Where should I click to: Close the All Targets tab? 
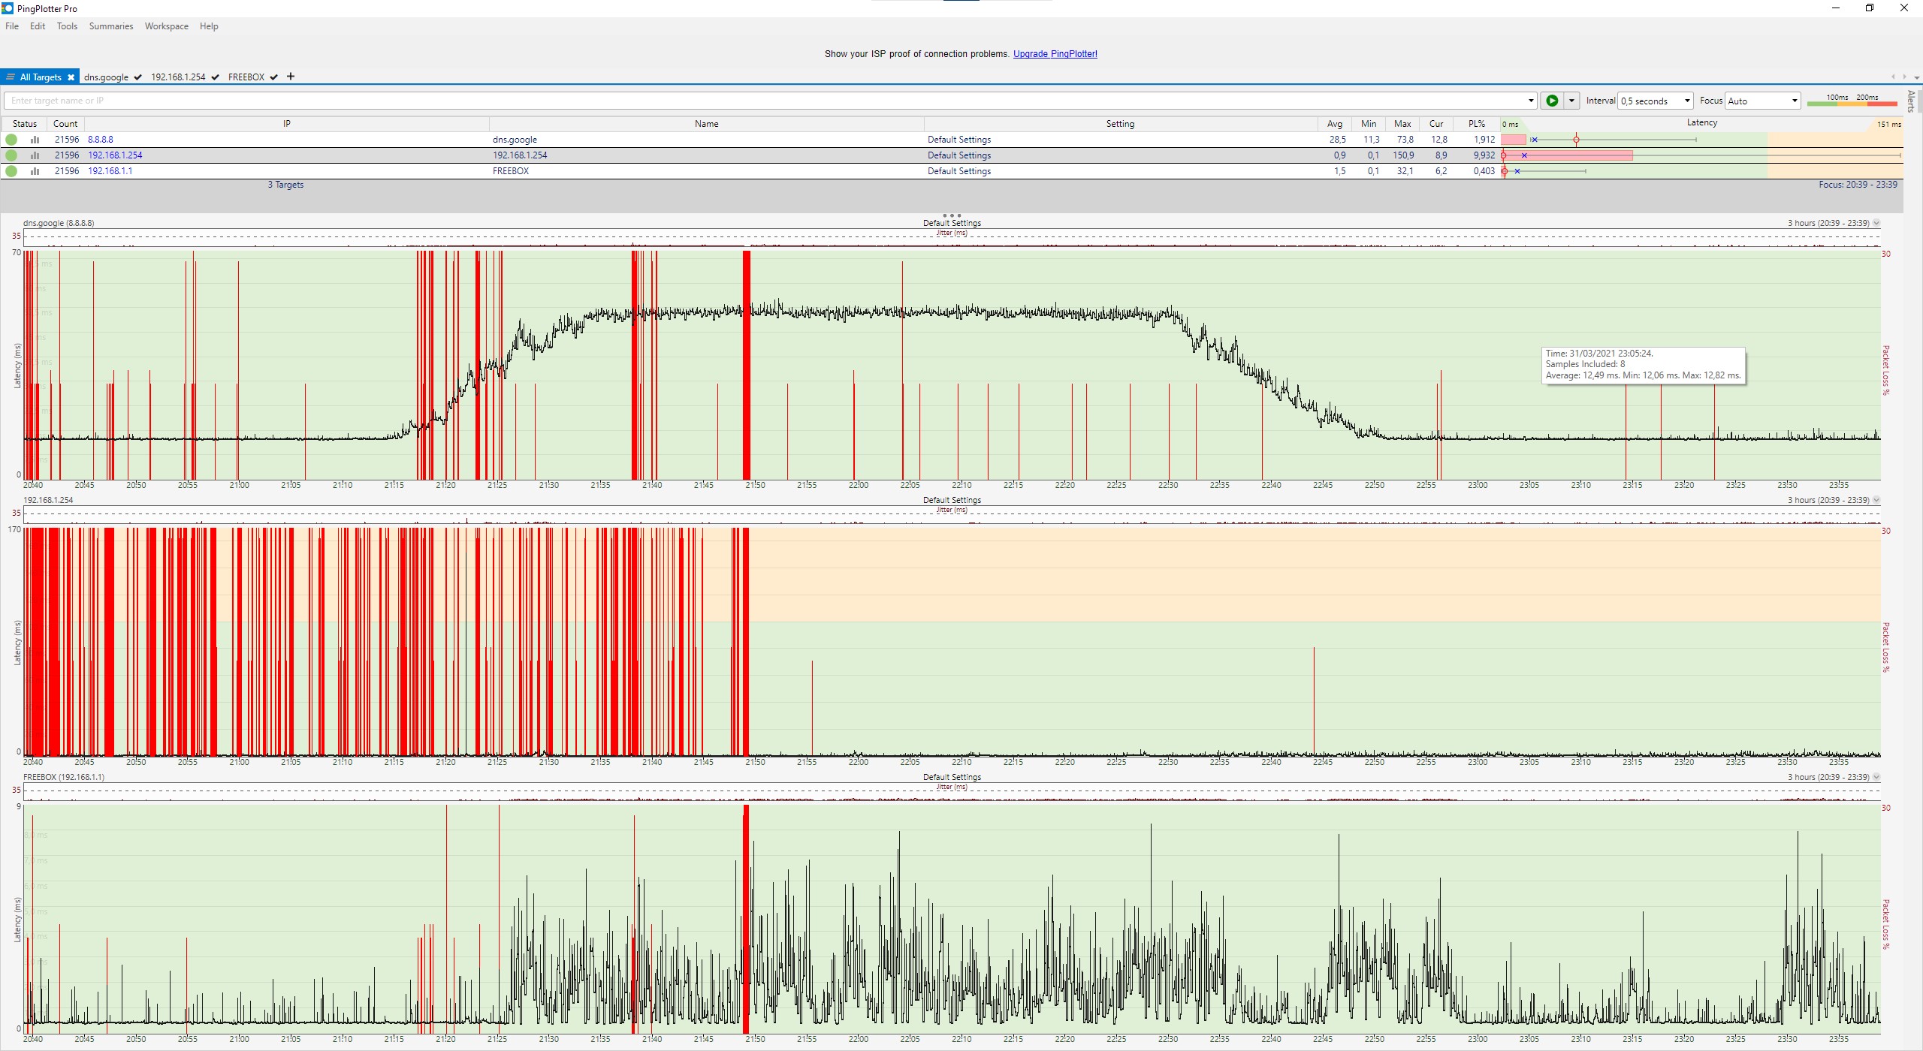(x=71, y=77)
